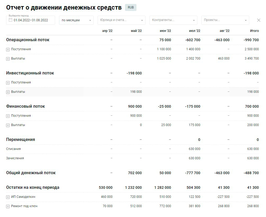Open the 'Проекты' filter dropdown
Screen dimensions: 266x217
pyautogui.click(x=225, y=20)
